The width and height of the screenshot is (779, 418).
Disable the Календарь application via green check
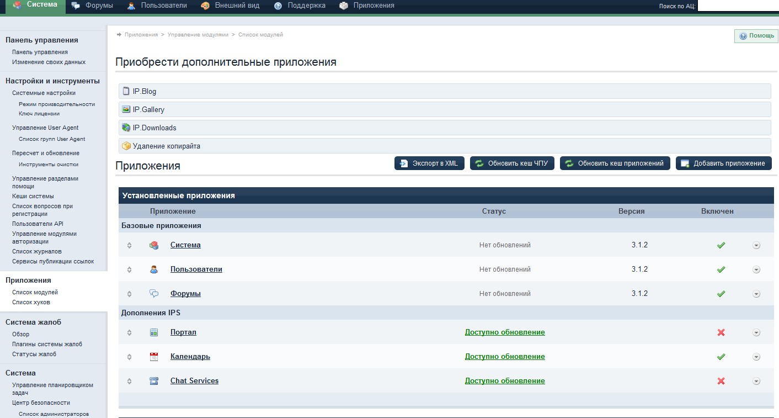721,357
